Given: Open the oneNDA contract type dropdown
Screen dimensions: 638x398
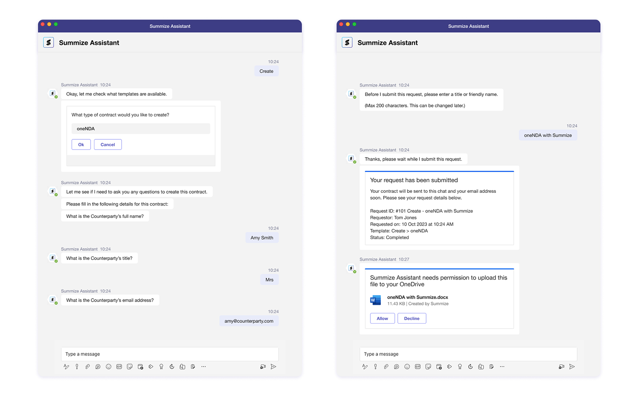Looking at the screenshot, I should tap(141, 129).
